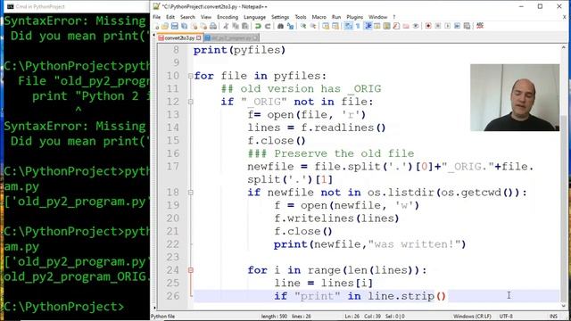Toggle INS insert mode in status bar
The width and height of the screenshot is (571, 321).
click(553, 317)
